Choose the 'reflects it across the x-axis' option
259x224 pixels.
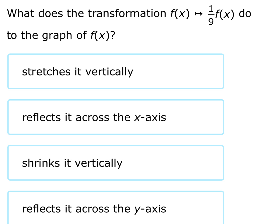click(x=115, y=117)
